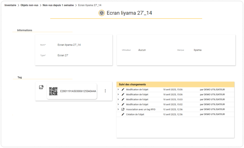This screenshot has height=148, width=244.
Task: Click the Marque field label
Action: (181, 50)
